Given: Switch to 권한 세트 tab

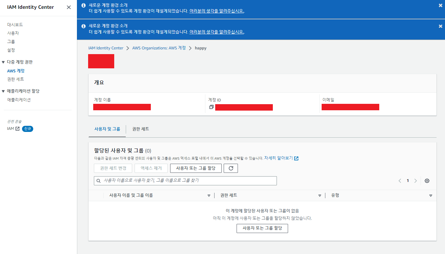Looking at the screenshot, I should (x=141, y=129).
